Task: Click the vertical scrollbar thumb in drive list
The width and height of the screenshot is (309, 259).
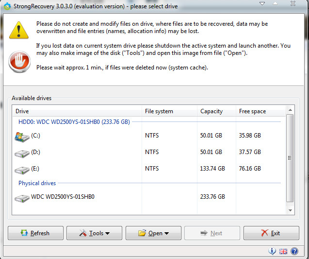Action: point(290,158)
